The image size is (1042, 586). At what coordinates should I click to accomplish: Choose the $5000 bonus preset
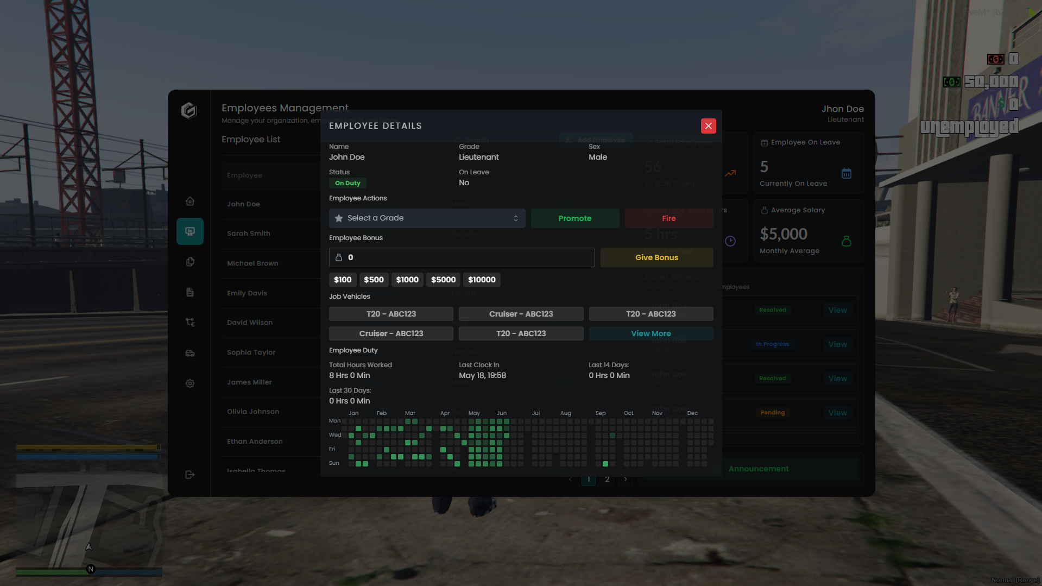tap(443, 280)
